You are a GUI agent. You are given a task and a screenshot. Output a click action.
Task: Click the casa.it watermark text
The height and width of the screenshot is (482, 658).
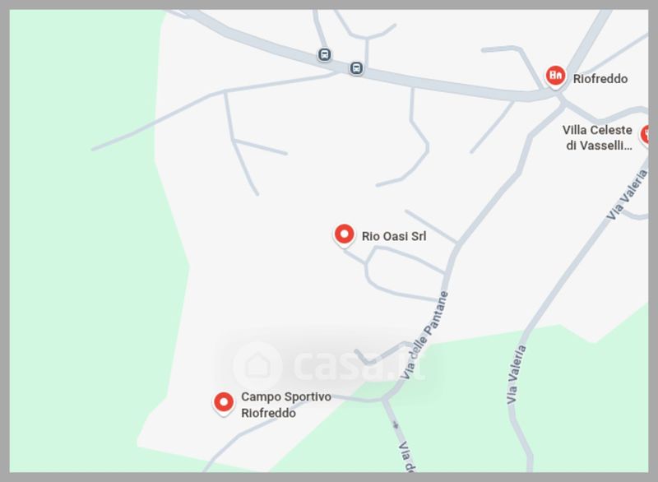360,365
